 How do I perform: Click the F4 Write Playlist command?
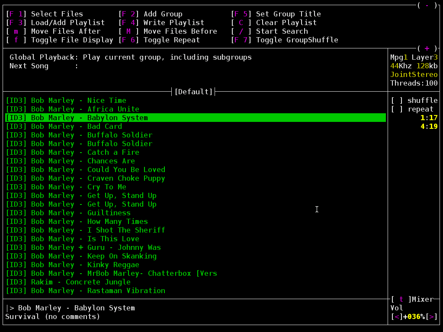[161, 22]
